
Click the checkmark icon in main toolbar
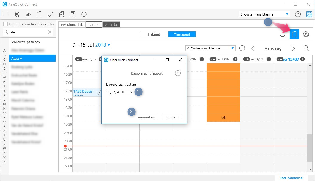51,14
